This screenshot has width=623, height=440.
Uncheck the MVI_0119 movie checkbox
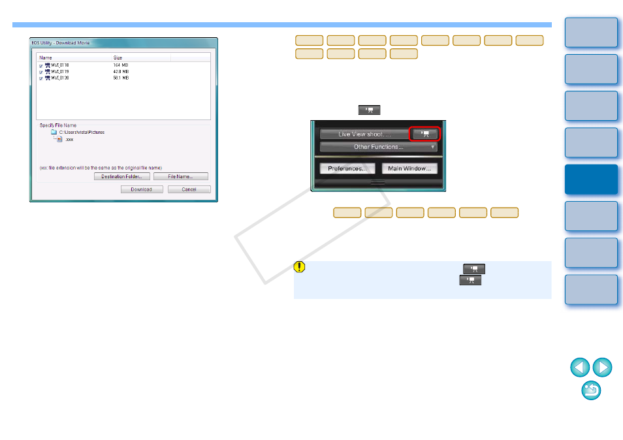[x=41, y=72]
